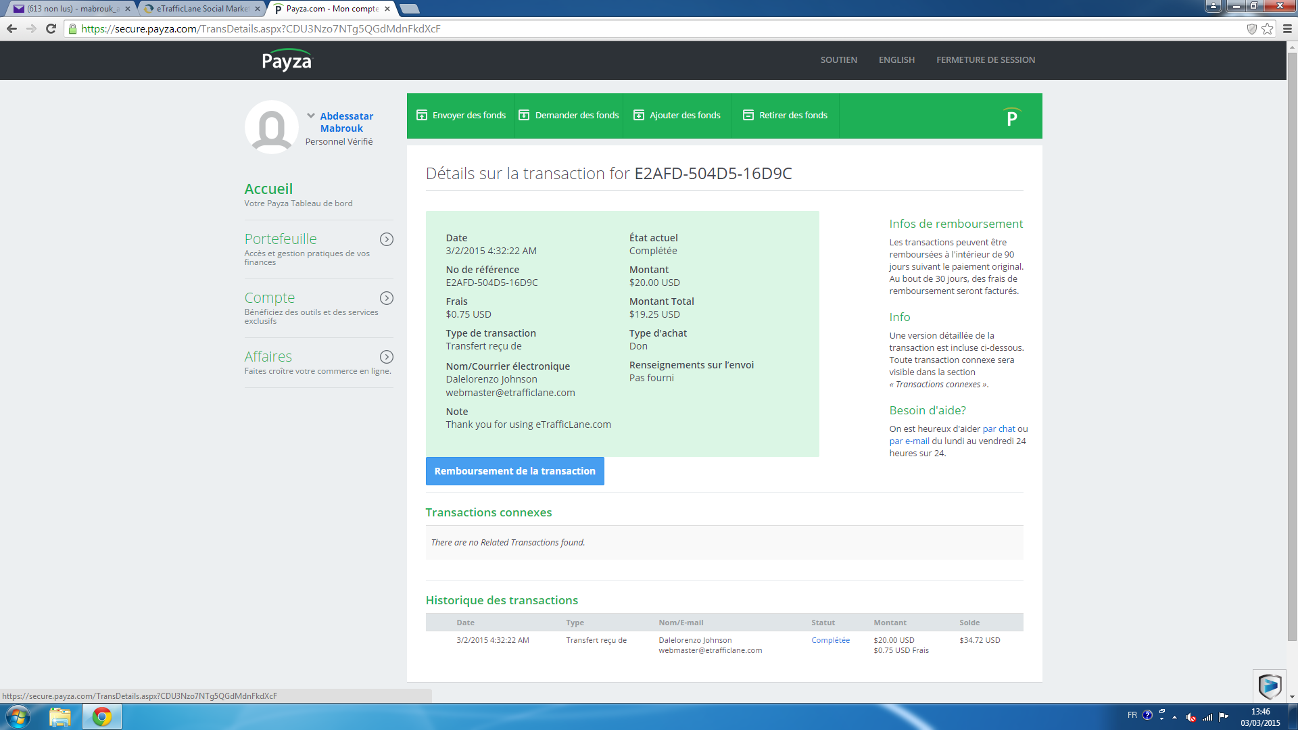The image size is (1298, 730).
Task: Click the Windows Start button
Action: coord(18,716)
